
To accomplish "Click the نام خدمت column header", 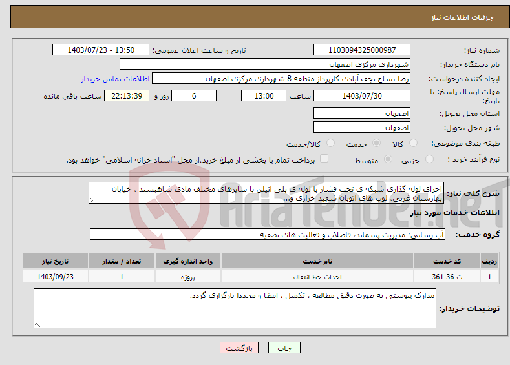I will click(x=317, y=261).
